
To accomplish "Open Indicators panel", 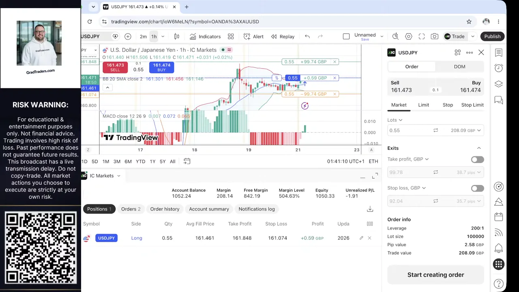I will click(x=205, y=36).
